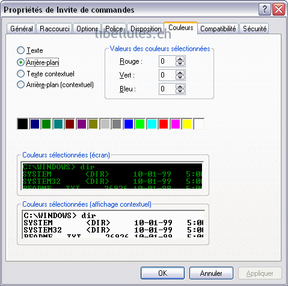Pick the maroon color swatch
The image size is (288, 286).
[x=70, y=124]
